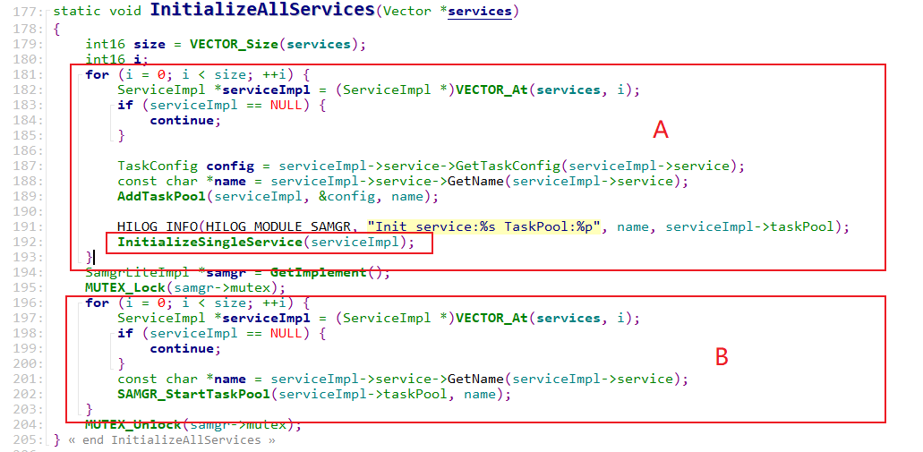The width and height of the screenshot is (923, 452).
Task: Click the InitializeAllServices function name on line 177
Action: [x=262, y=10]
